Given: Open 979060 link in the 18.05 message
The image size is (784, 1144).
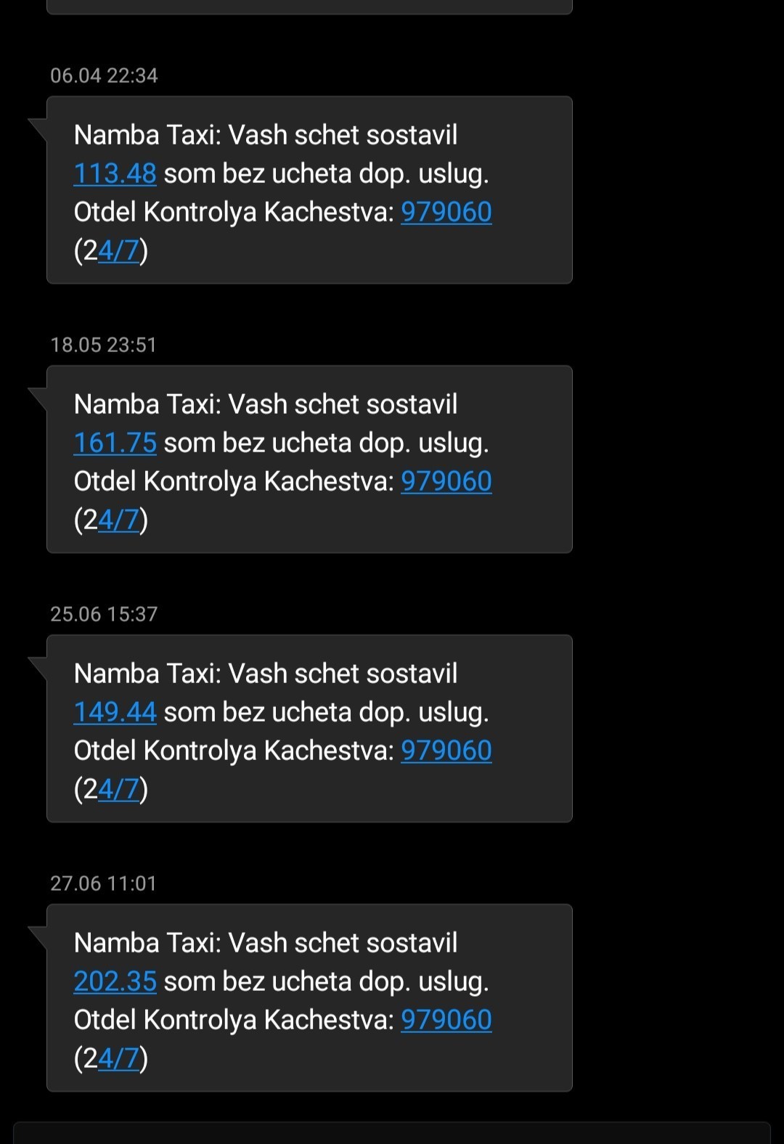Looking at the screenshot, I should [x=446, y=482].
